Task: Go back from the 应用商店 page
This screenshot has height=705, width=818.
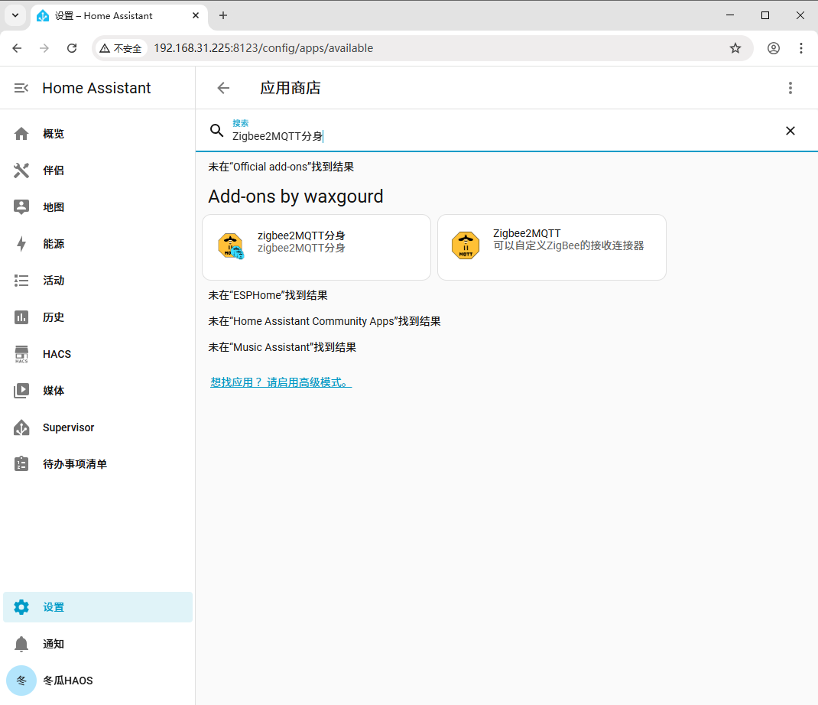Action: [x=223, y=88]
